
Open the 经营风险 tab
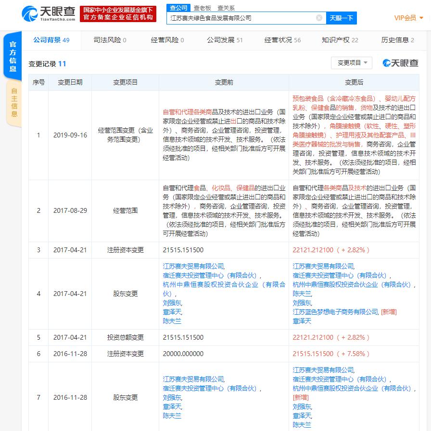[x=167, y=40]
